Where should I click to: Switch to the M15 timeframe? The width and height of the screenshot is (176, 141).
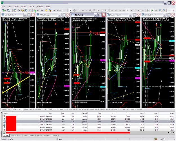[120, 10]
